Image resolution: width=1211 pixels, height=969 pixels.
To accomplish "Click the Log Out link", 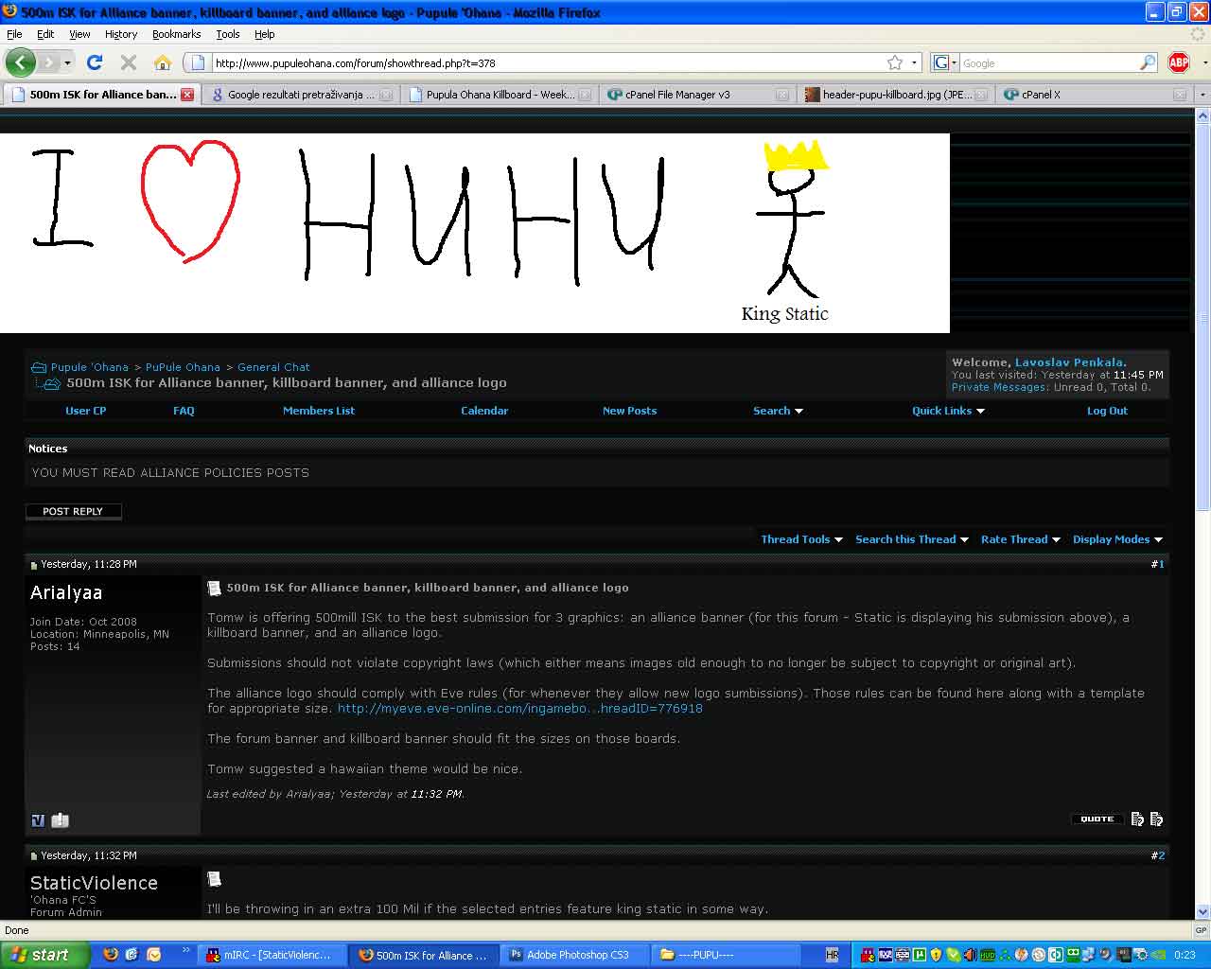I will point(1107,411).
